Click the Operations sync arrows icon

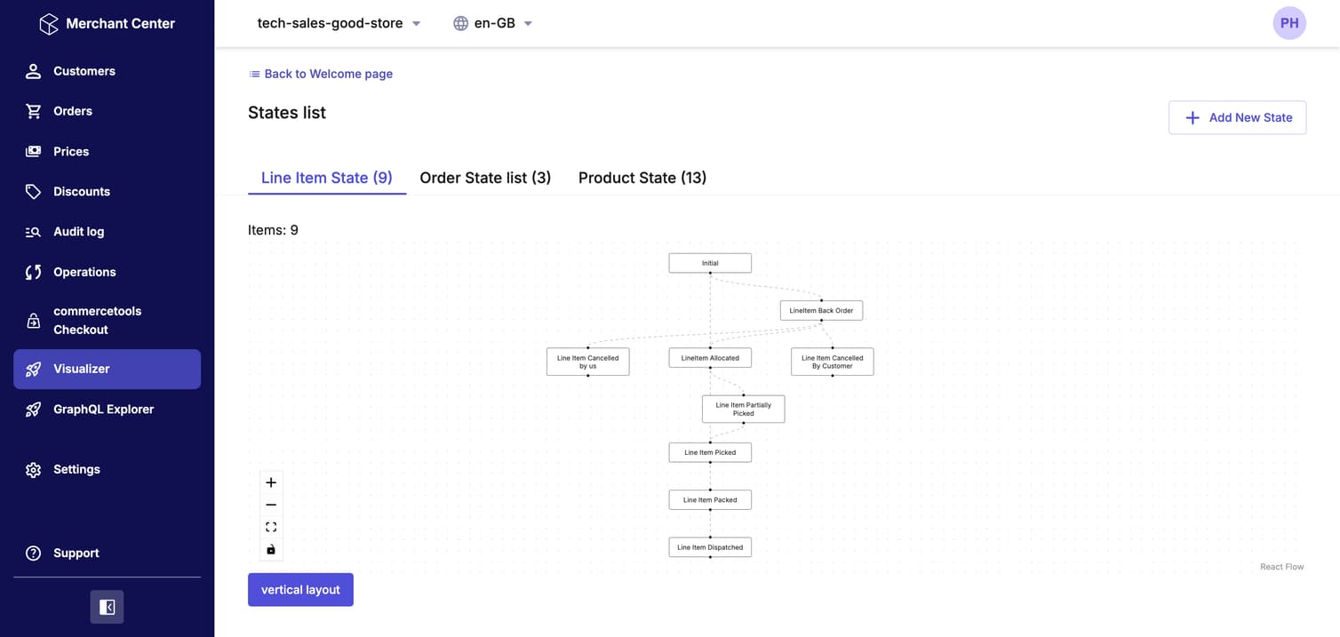(34, 272)
